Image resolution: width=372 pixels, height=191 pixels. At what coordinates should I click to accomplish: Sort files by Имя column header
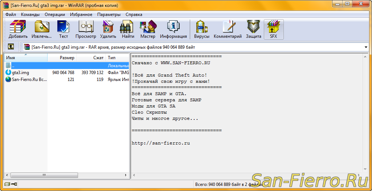pyautogui.click(x=25, y=58)
